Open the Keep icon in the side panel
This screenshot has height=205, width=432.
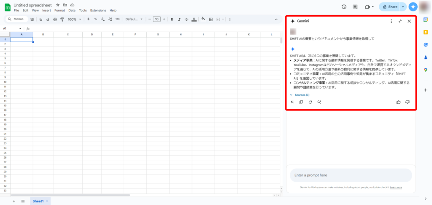[x=426, y=32]
